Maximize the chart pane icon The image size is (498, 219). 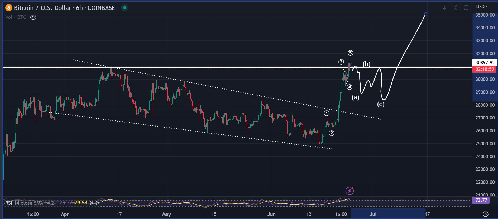(x=466, y=8)
